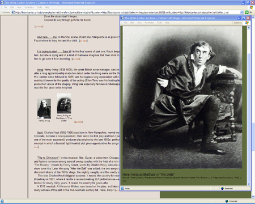Open the File menu in main window
Image resolution: width=255 pixels, height=204 pixels.
[x=6, y=7]
